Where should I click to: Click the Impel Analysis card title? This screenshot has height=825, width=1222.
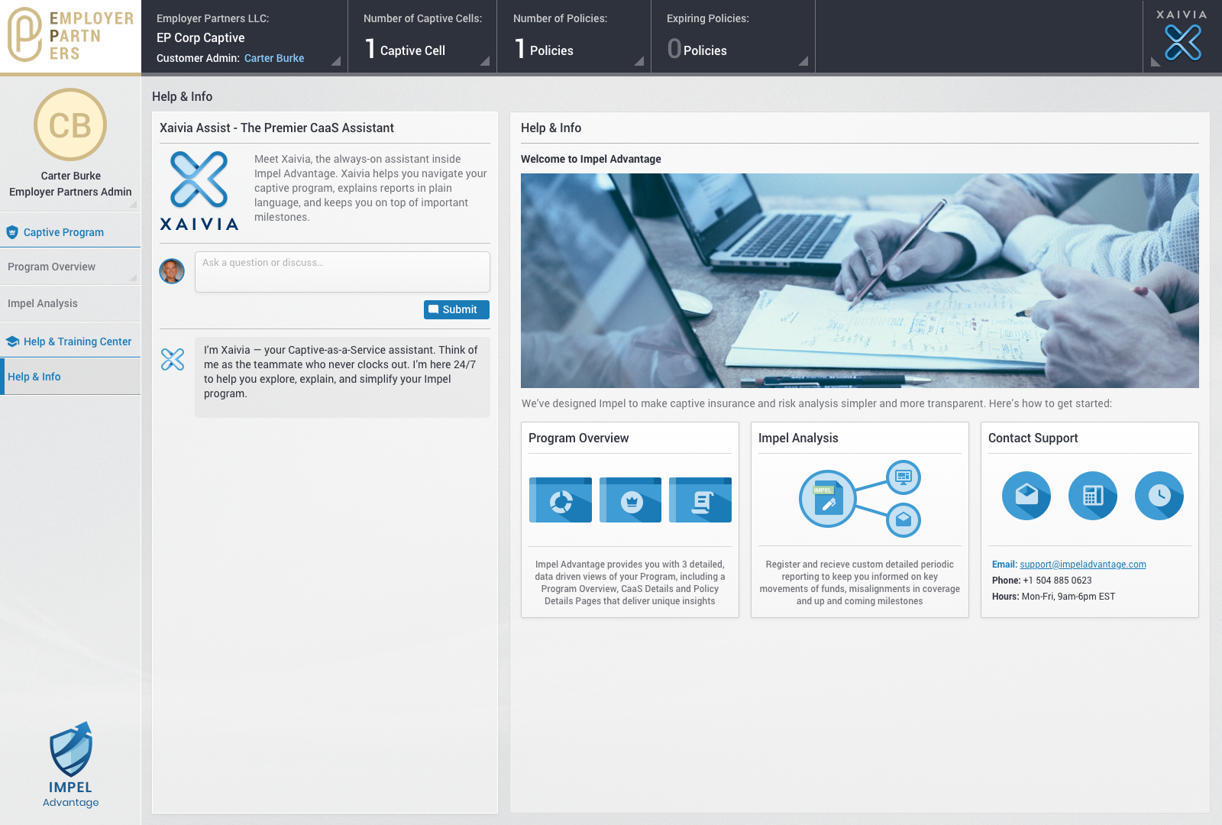(798, 438)
